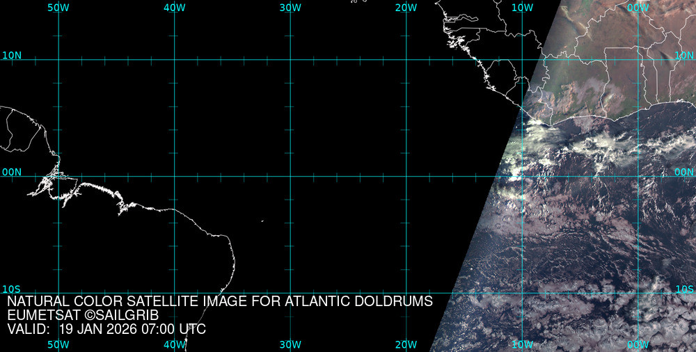Click the 50W longitude label at top

click(x=58, y=7)
